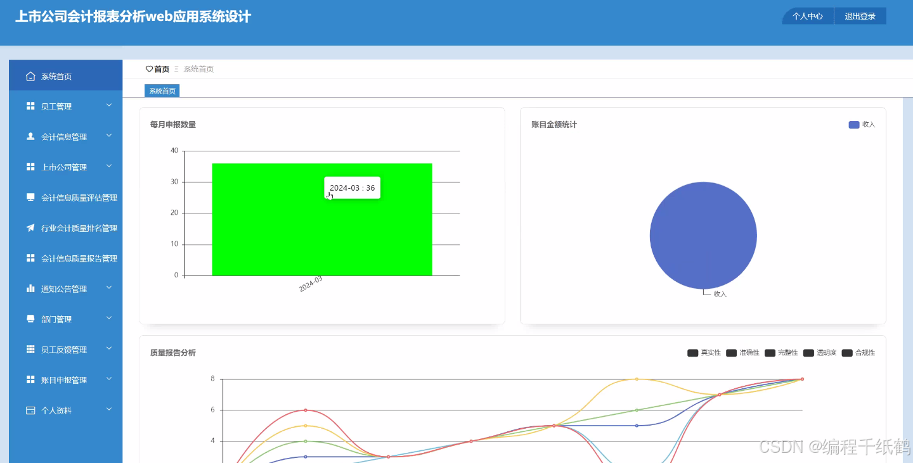This screenshot has width=913, height=463.
Task: Click the paper plane icon next to 行业会计质量排名管理
Action: [30, 228]
